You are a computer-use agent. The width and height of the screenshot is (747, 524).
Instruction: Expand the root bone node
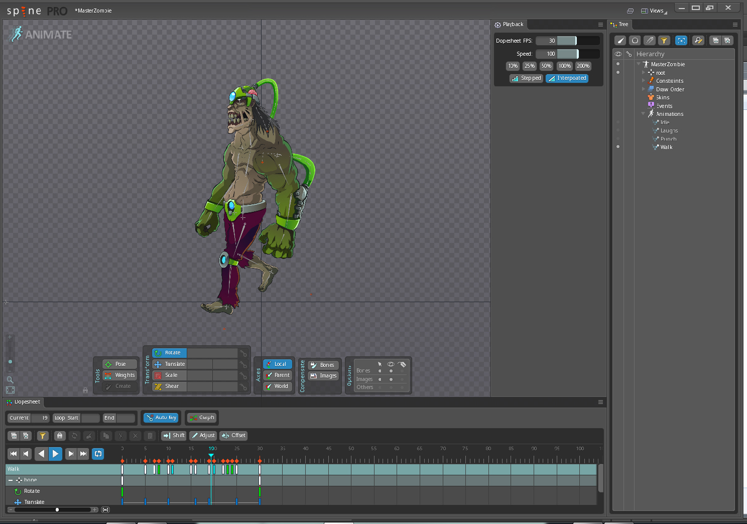tap(644, 73)
